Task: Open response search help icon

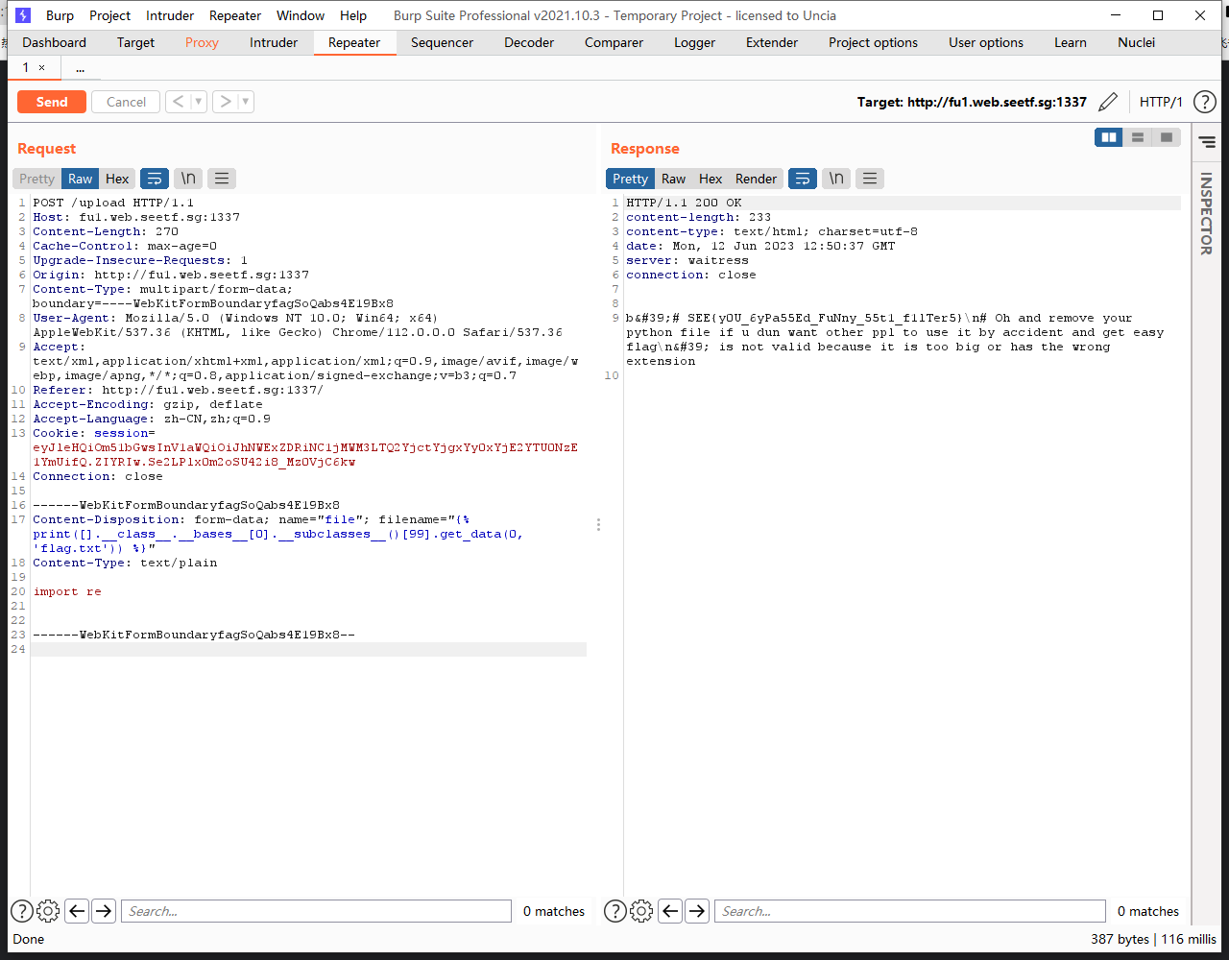Action: [614, 911]
